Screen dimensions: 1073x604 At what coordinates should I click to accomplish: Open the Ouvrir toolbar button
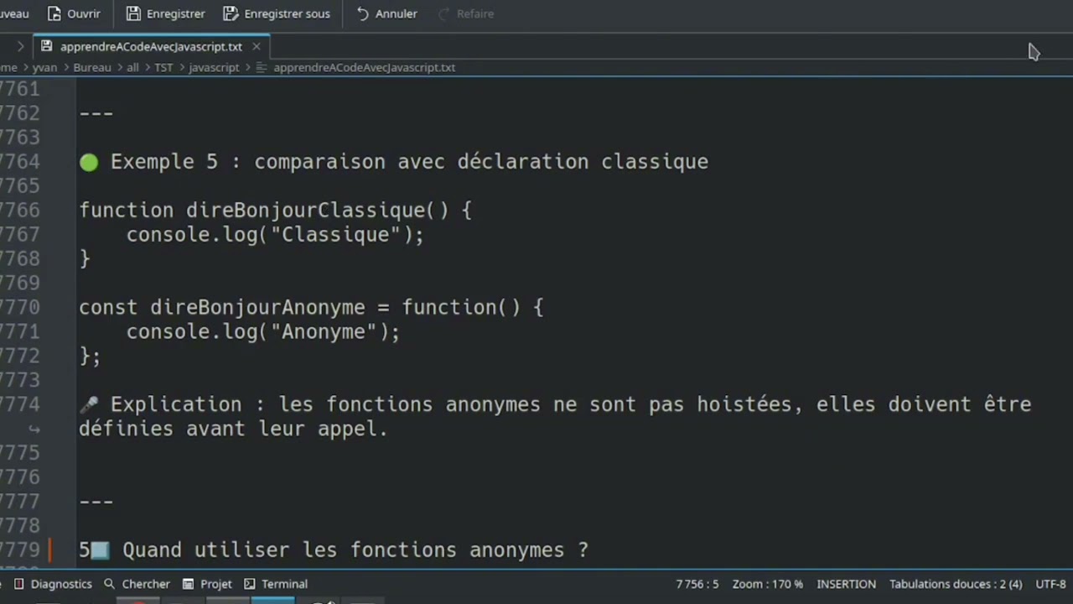tap(74, 13)
